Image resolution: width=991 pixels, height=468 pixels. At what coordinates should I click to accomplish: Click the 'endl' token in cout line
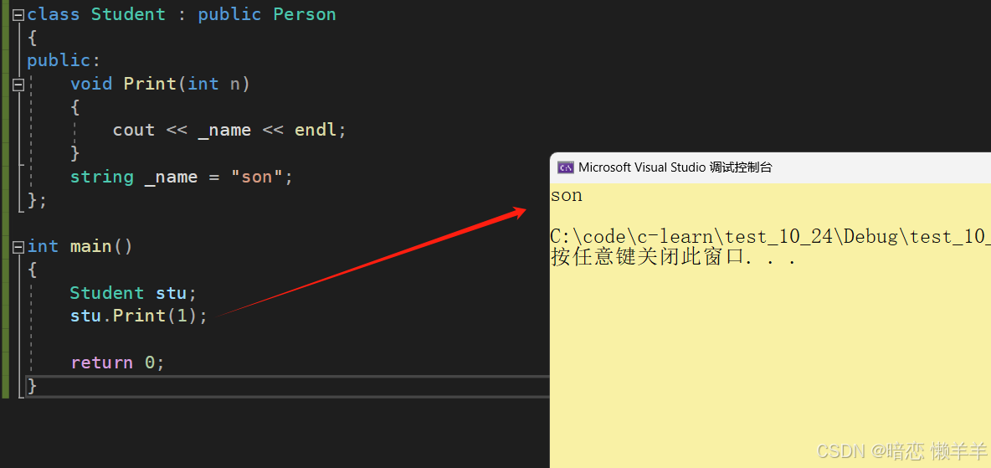click(316, 131)
